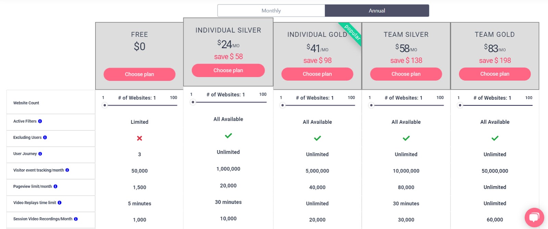Click Individual Silver website slider handle
Screen dimensions: 548x229
(193, 102)
